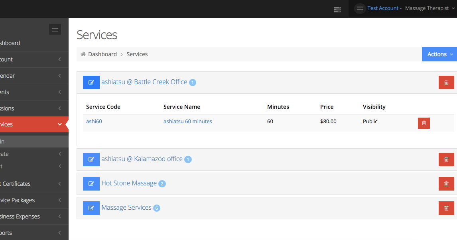Image resolution: width=457 pixels, height=240 pixels.
Task: Open the Dashboard breadcrumb link
Action: pos(102,54)
